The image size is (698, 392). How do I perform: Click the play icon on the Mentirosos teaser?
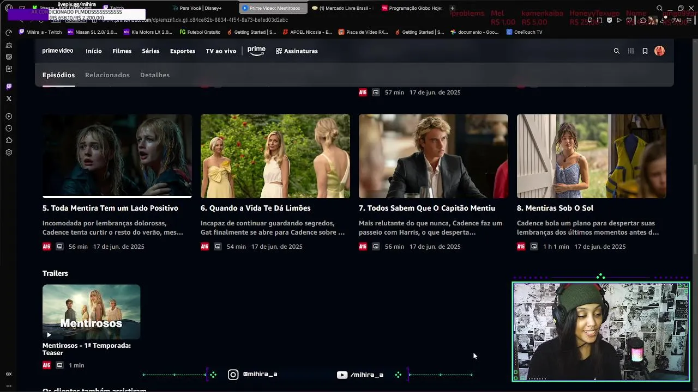(49, 335)
